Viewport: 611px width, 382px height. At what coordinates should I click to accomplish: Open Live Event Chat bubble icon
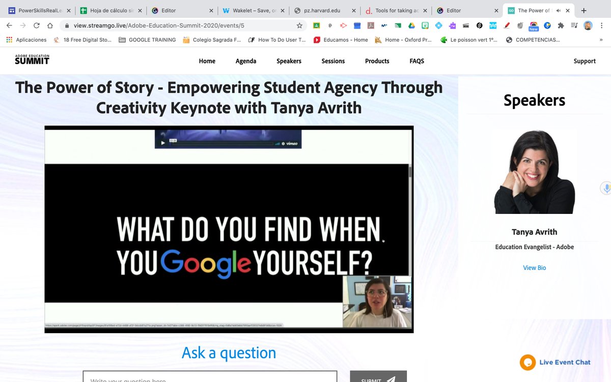[527, 362]
